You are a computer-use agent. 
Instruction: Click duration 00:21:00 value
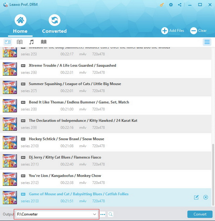(67, 109)
